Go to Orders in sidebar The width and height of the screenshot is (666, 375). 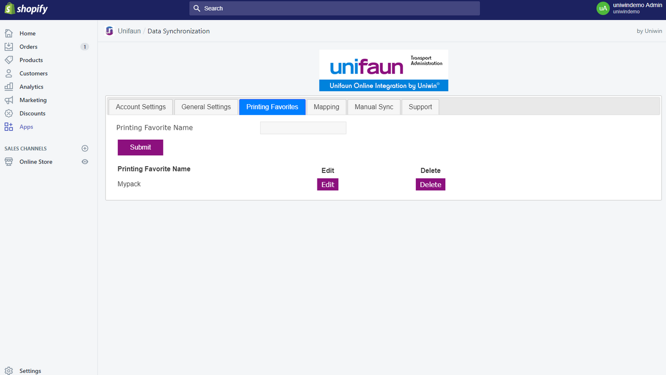click(29, 46)
